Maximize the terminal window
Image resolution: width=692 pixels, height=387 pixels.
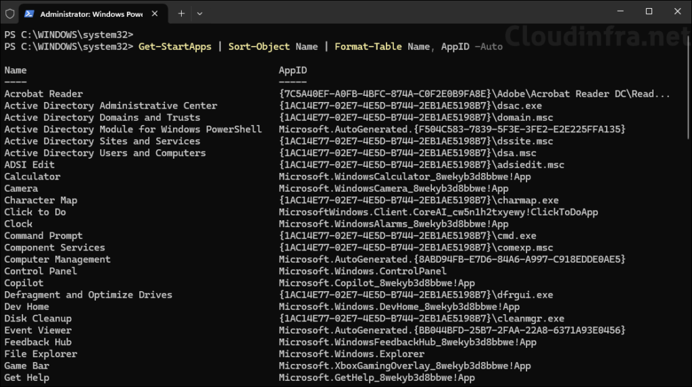click(649, 11)
